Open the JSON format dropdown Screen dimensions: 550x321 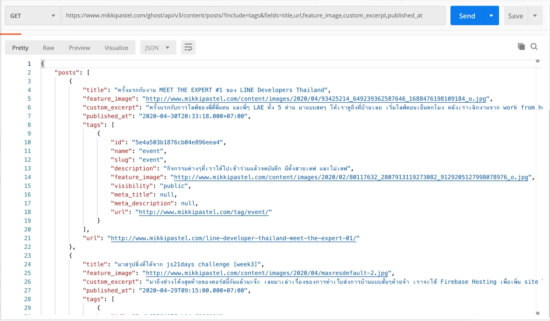tap(158, 48)
